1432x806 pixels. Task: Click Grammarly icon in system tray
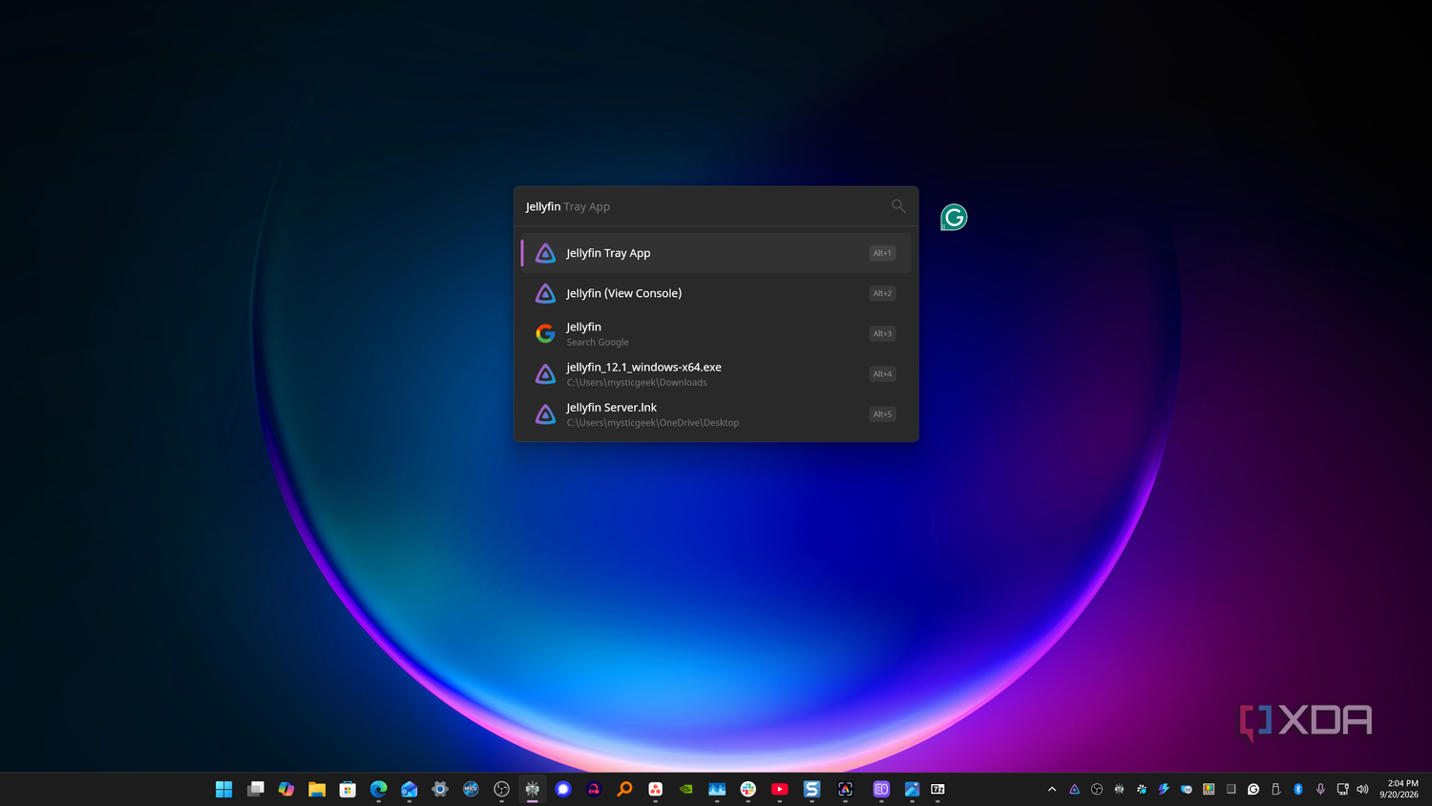(x=1253, y=789)
